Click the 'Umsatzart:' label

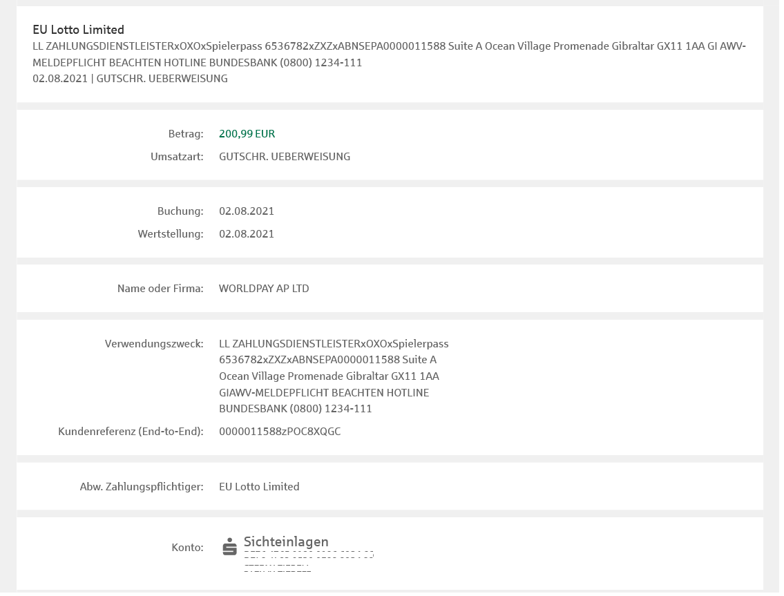(x=177, y=157)
